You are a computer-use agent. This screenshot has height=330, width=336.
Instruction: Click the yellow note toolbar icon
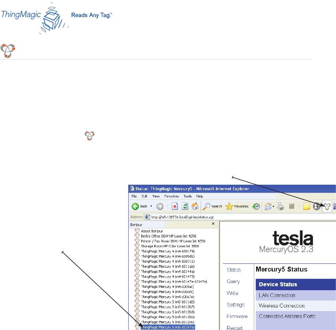click(306, 206)
